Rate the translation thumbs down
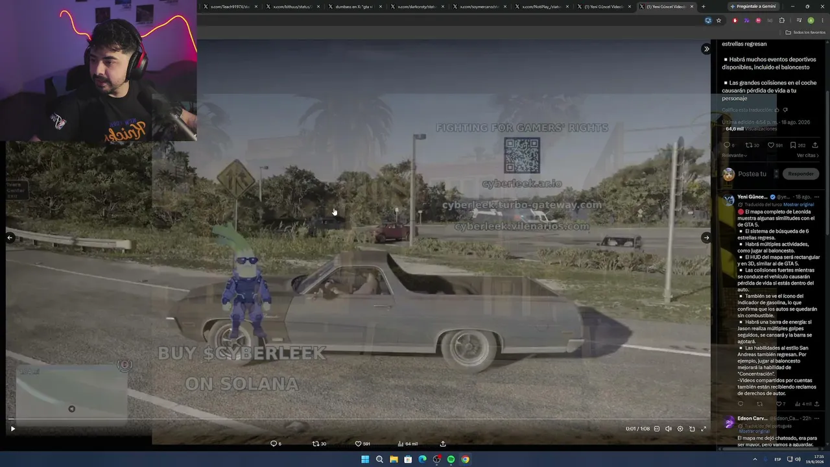 (x=785, y=110)
